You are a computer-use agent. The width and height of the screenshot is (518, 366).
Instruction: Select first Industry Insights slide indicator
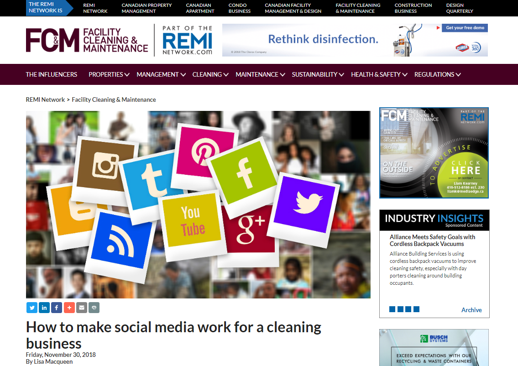click(392, 309)
